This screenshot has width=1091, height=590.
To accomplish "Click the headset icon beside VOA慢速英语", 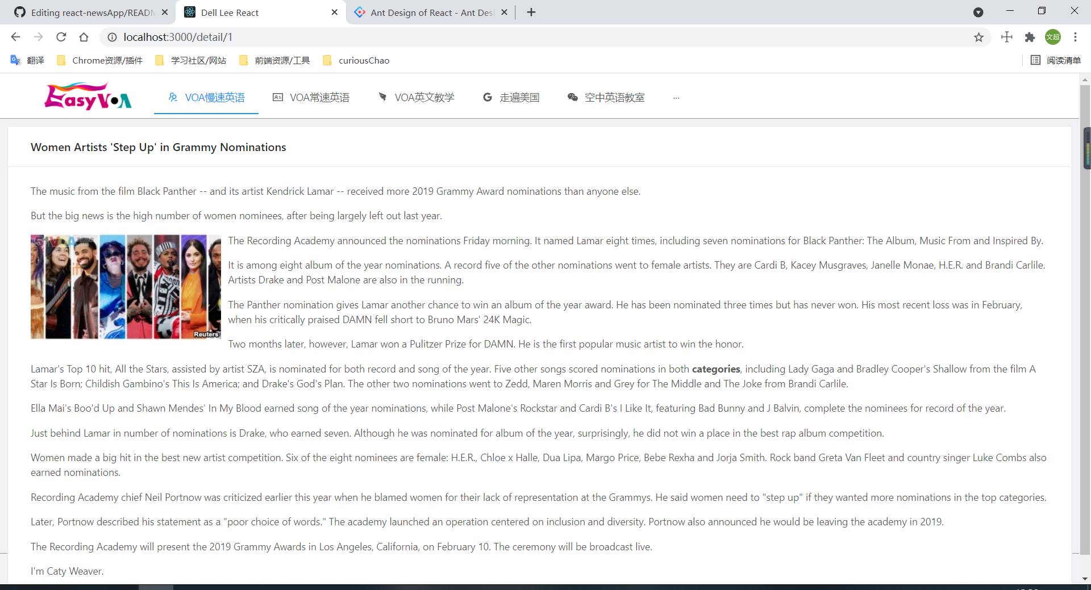I will [172, 97].
